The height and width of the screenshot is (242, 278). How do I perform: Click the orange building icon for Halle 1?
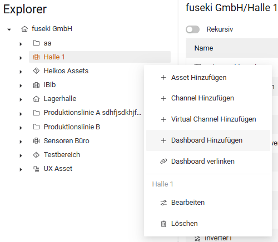click(36, 57)
